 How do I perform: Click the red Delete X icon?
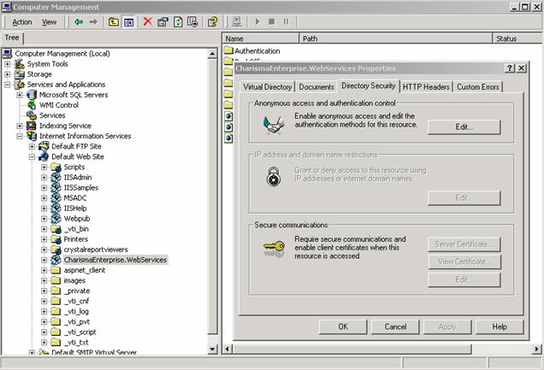coord(148,21)
